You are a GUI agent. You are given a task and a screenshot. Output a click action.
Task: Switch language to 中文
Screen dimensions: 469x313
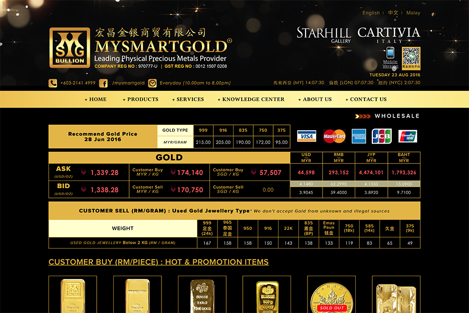[393, 13]
